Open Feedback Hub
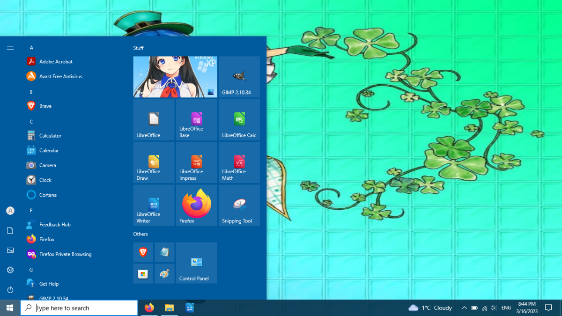This screenshot has height=316, width=562. coord(75,225)
